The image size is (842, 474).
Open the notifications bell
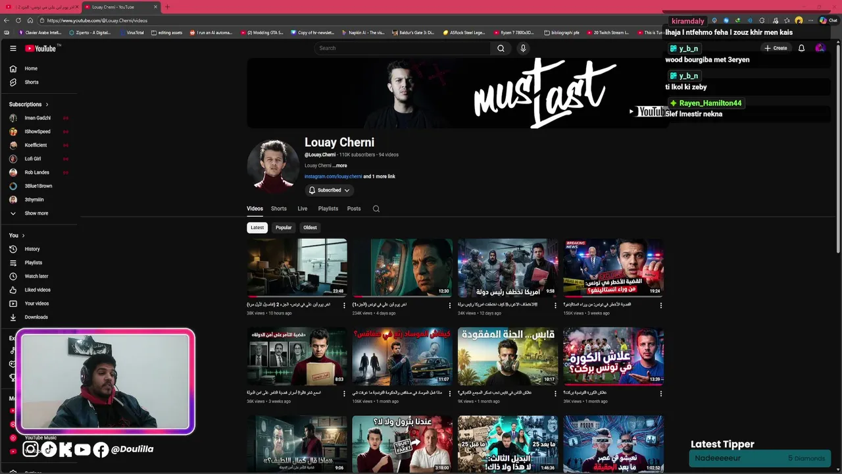pos(801,48)
